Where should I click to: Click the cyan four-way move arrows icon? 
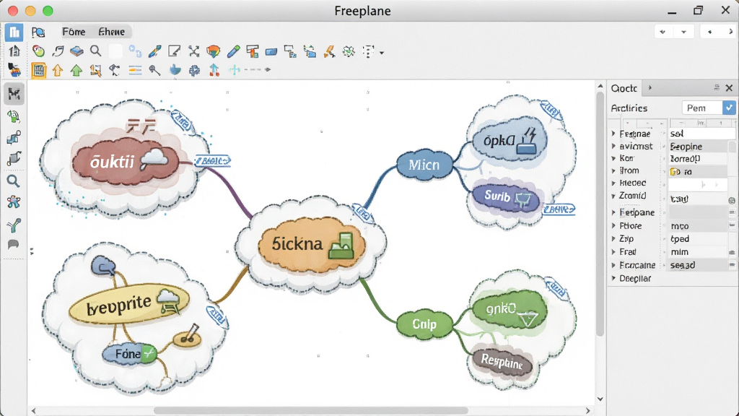tap(235, 70)
